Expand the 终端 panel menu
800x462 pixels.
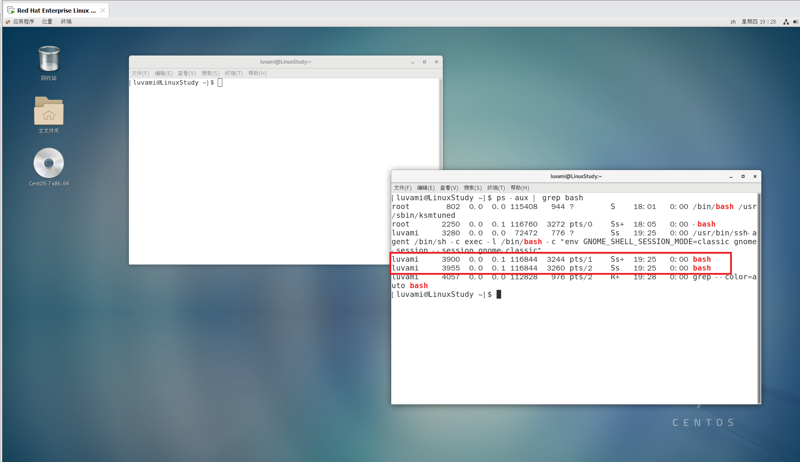(66, 21)
